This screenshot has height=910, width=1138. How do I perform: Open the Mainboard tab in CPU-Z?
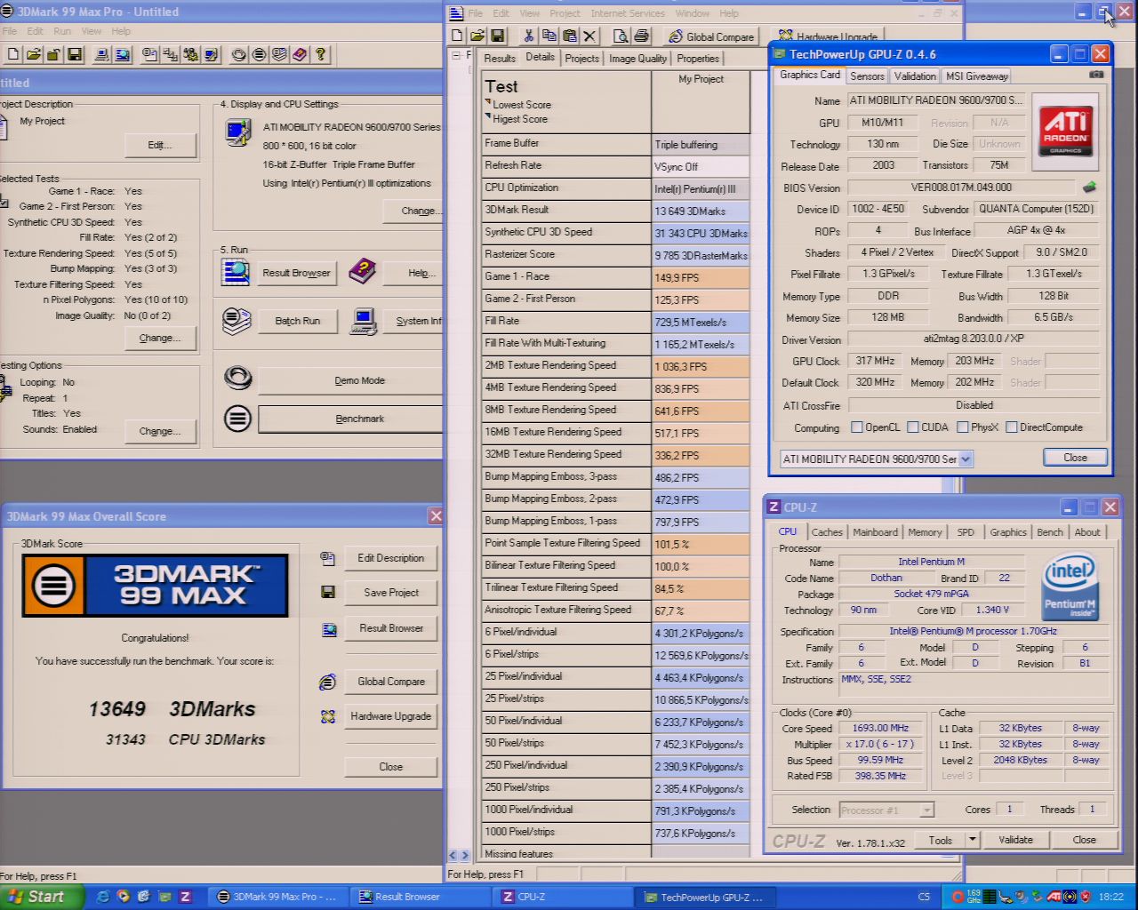coord(875,532)
